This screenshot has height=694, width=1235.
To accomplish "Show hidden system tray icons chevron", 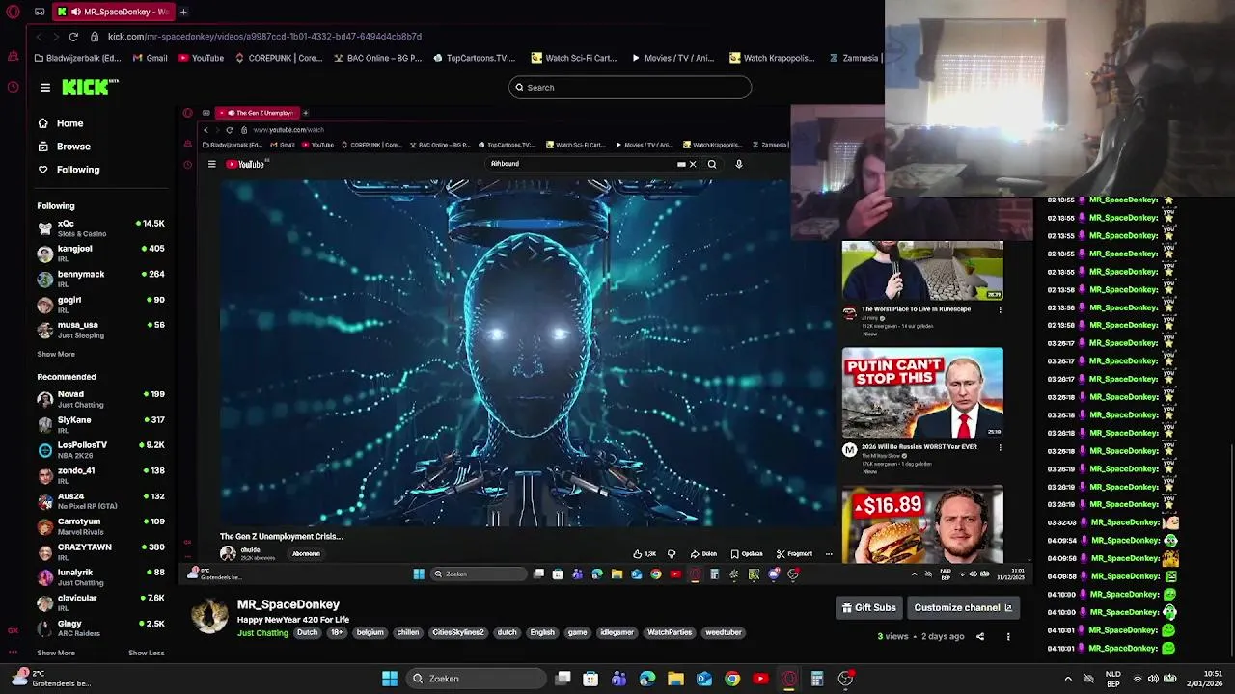I will pos(1068,679).
